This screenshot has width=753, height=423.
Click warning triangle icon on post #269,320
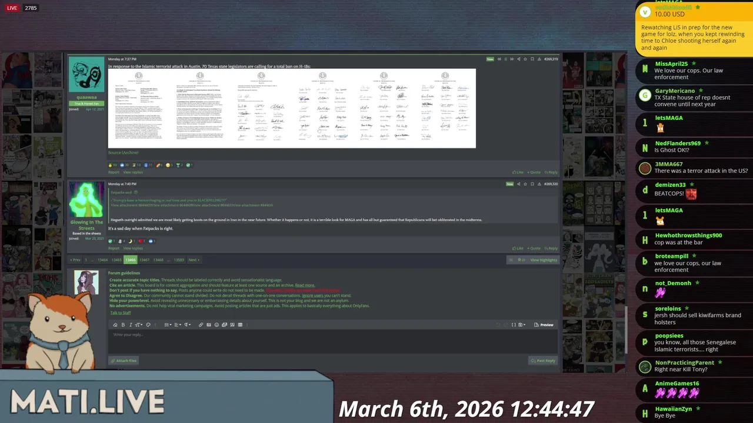pos(539,184)
